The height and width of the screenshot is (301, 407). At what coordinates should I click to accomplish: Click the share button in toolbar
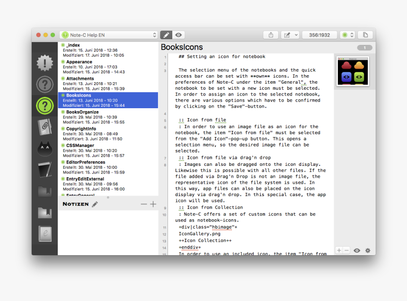[271, 35]
